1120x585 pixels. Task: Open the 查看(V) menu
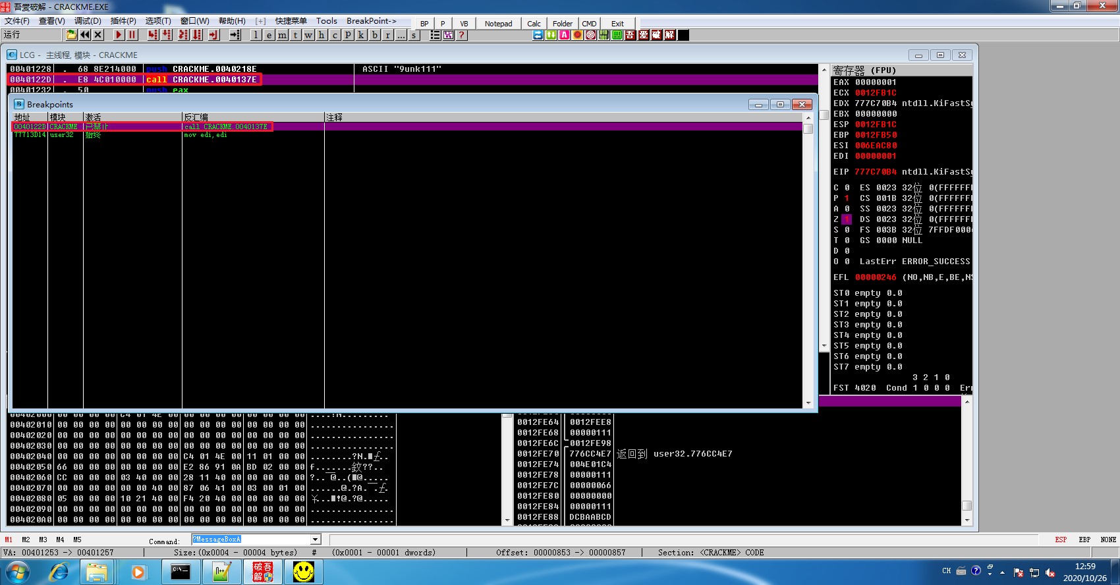coord(52,21)
